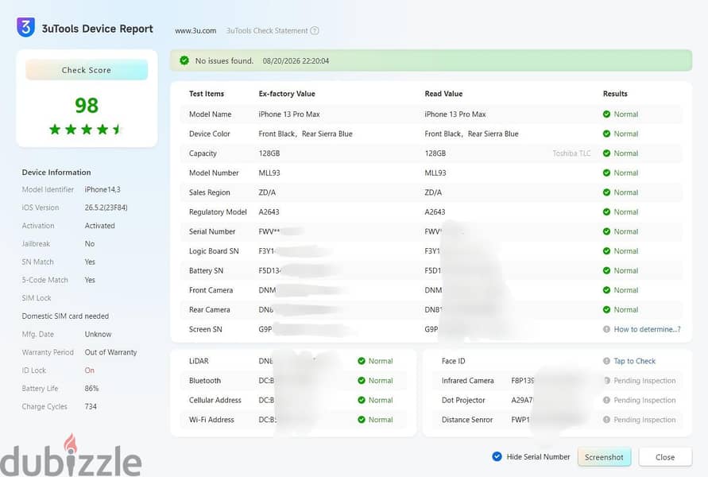
Task: Click the Mfg. Date value Unknow
Action: coord(98,334)
